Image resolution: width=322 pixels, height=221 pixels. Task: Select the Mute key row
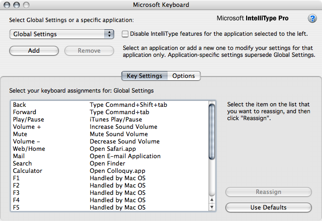click(110, 134)
